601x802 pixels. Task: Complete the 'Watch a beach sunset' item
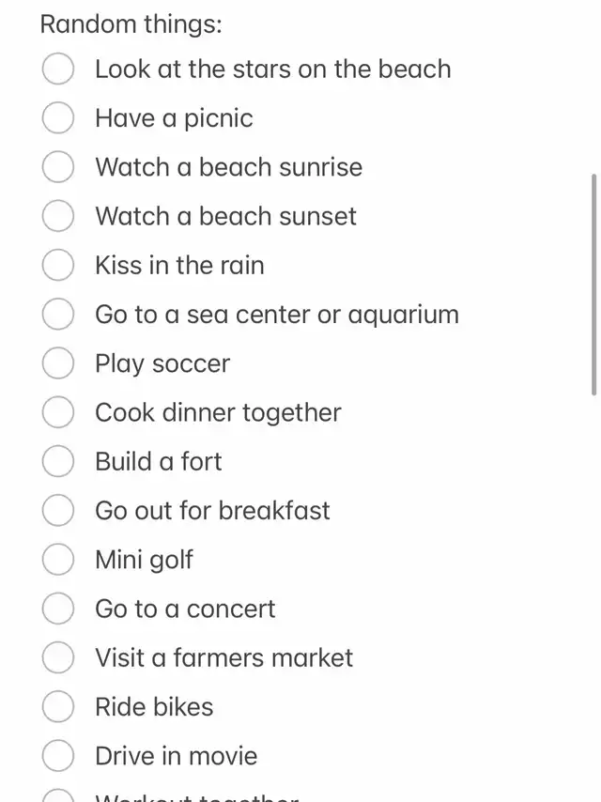(x=58, y=216)
